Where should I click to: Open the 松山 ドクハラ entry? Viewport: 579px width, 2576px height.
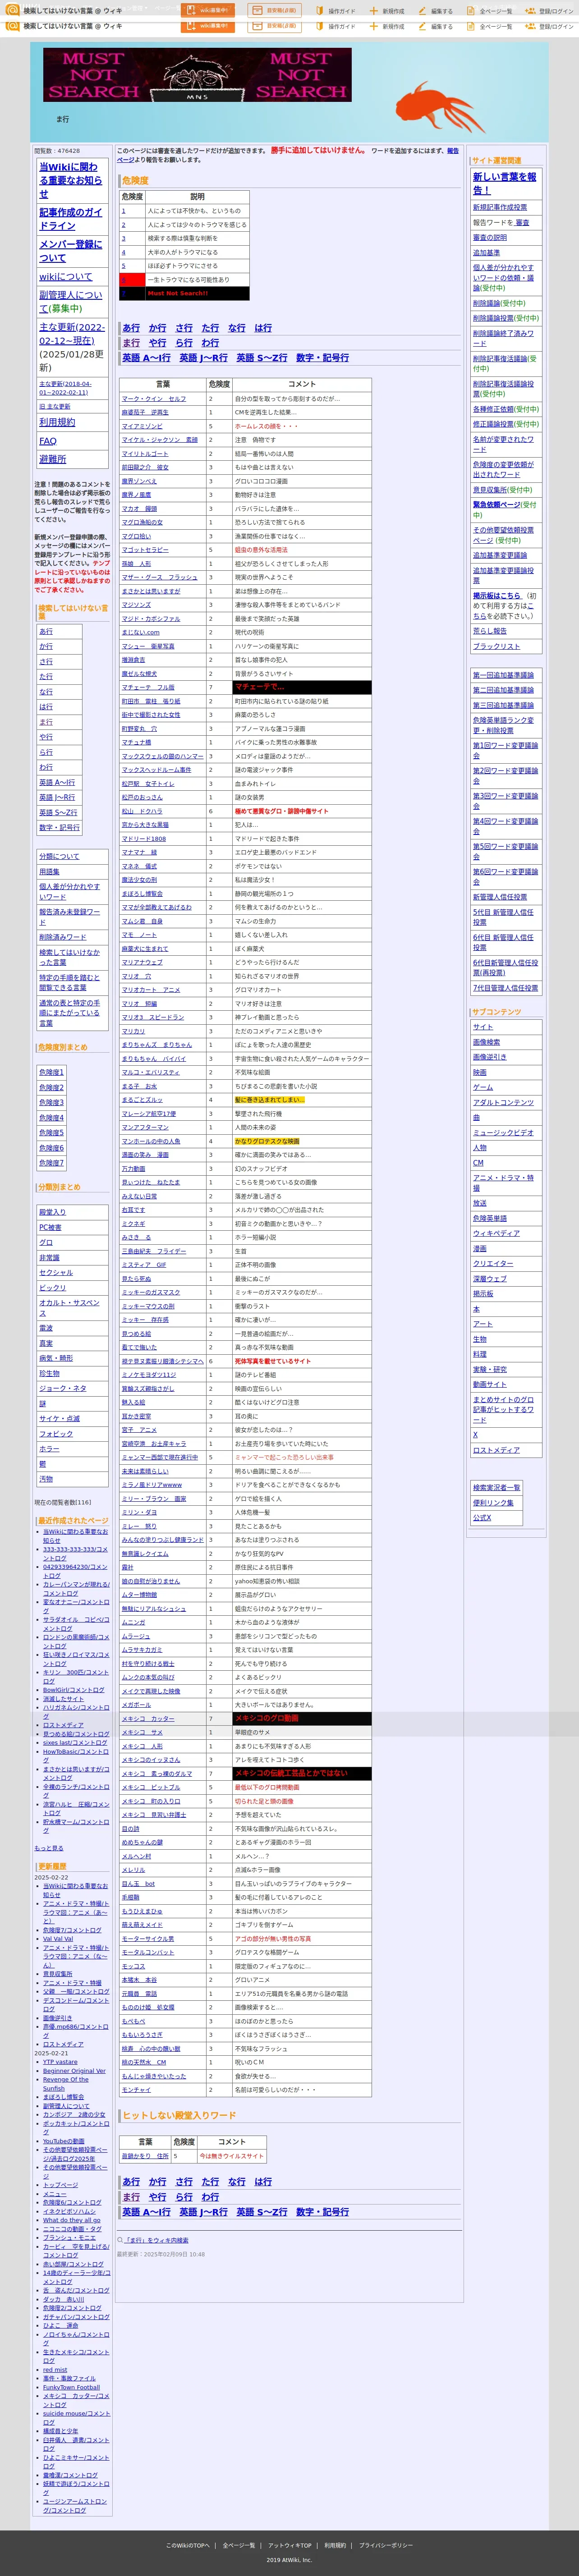coord(142,811)
